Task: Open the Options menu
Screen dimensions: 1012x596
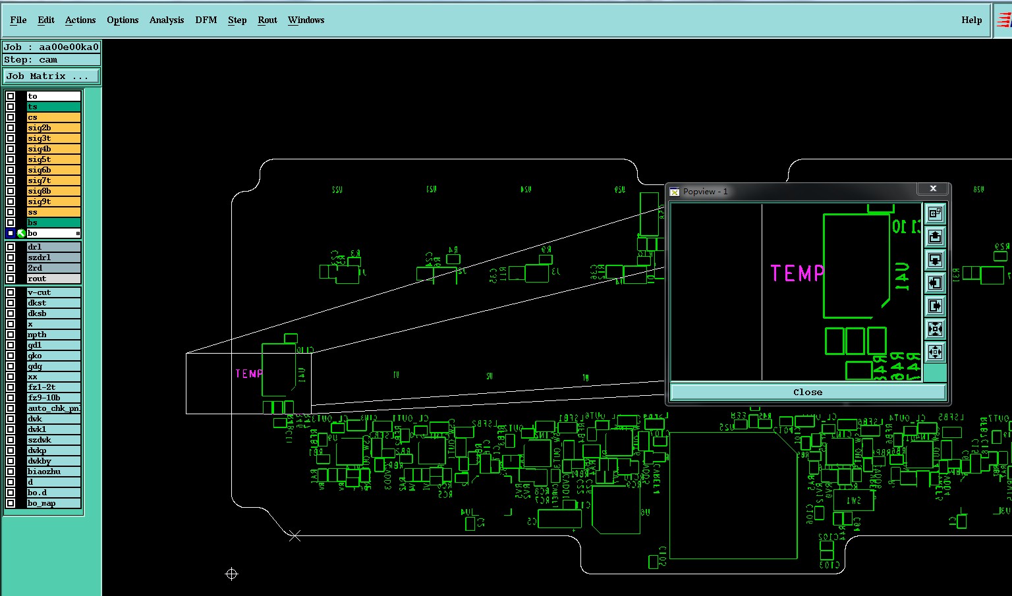Action: pos(123,20)
